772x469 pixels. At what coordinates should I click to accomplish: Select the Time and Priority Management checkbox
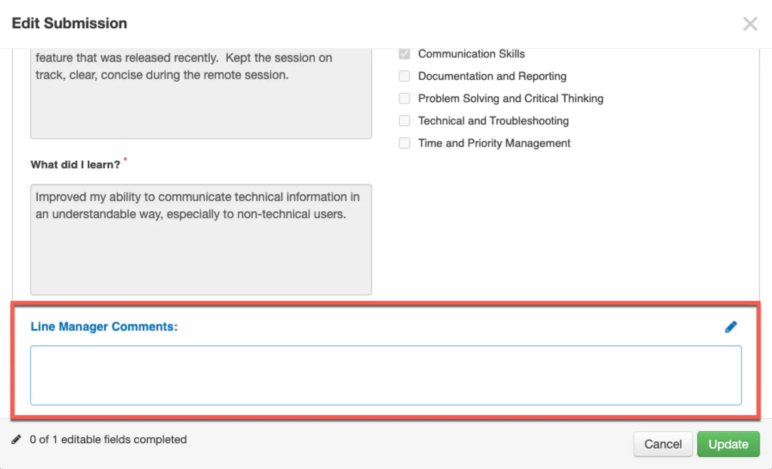tap(404, 143)
